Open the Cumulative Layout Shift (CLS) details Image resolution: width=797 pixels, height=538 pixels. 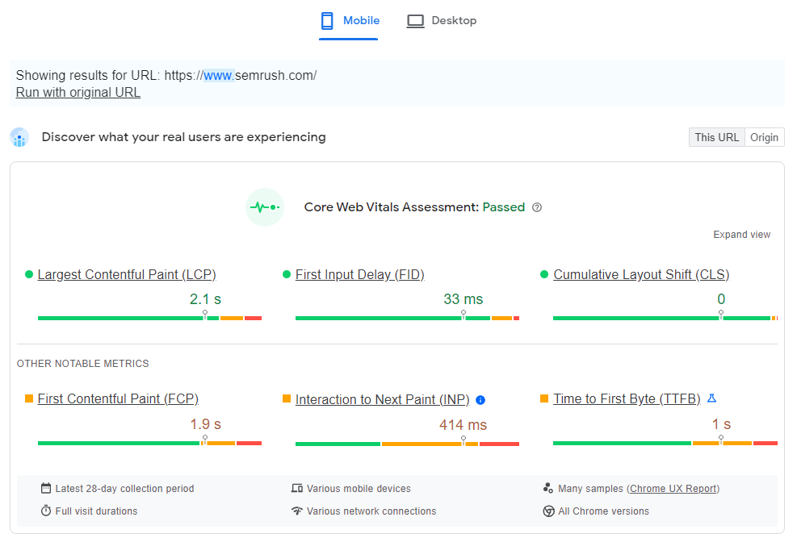641,274
